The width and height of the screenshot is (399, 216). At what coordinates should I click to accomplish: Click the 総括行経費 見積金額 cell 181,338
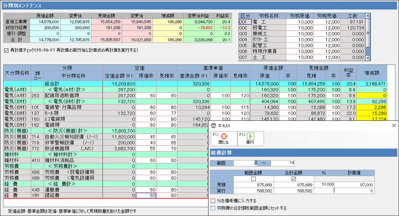(x=106, y=28)
